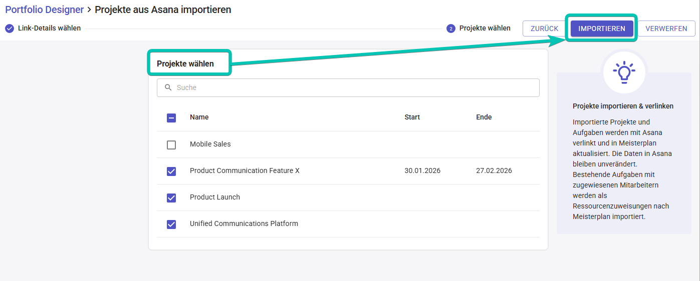This screenshot has height=281, width=700.
Task: Uncheck Product Communication Feature X checkbox
Action: (171, 171)
